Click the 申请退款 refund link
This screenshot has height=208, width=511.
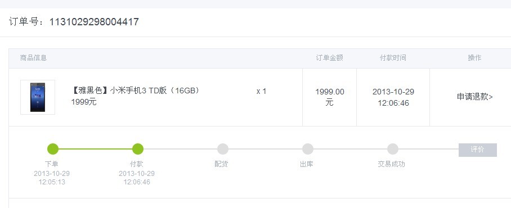point(474,97)
